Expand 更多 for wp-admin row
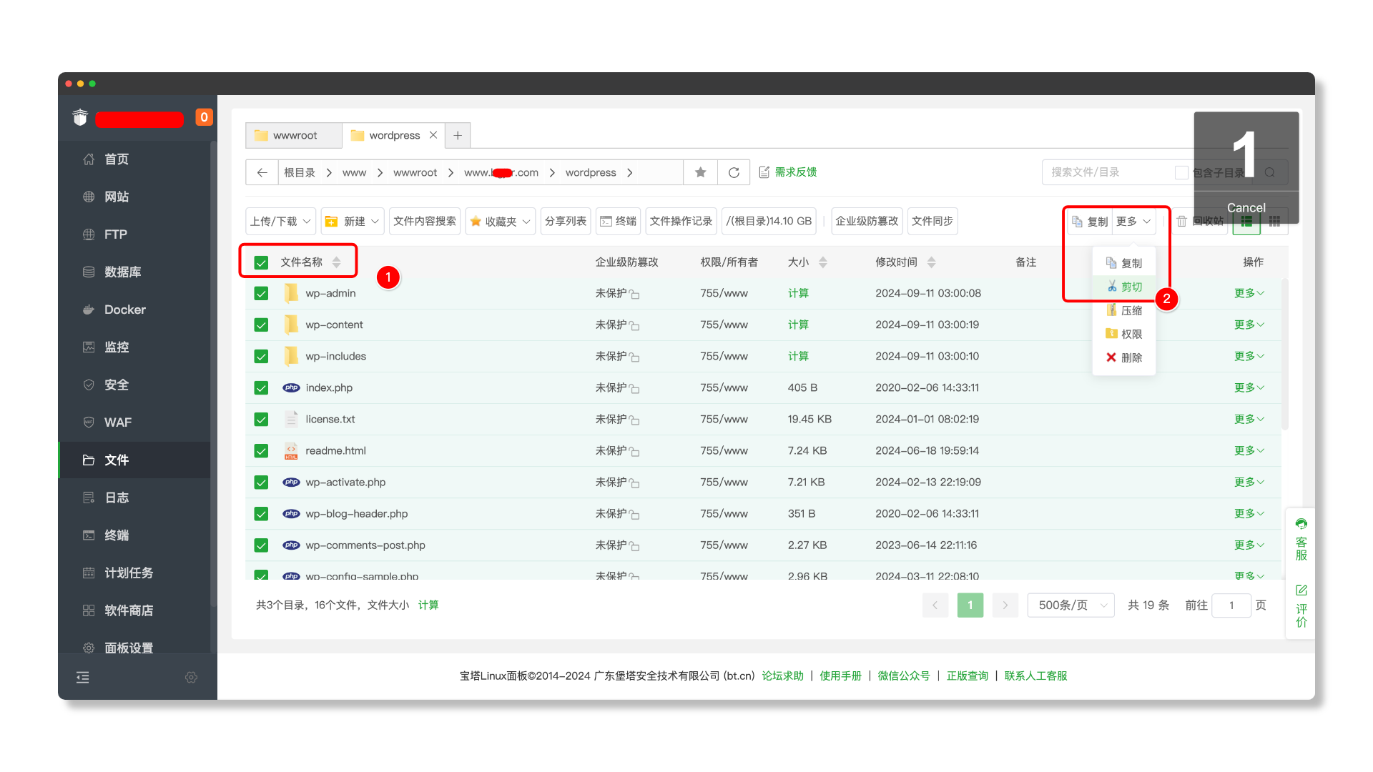Viewport: 1373px width, 772px height. pyautogui.click(x=1249, y=293)
